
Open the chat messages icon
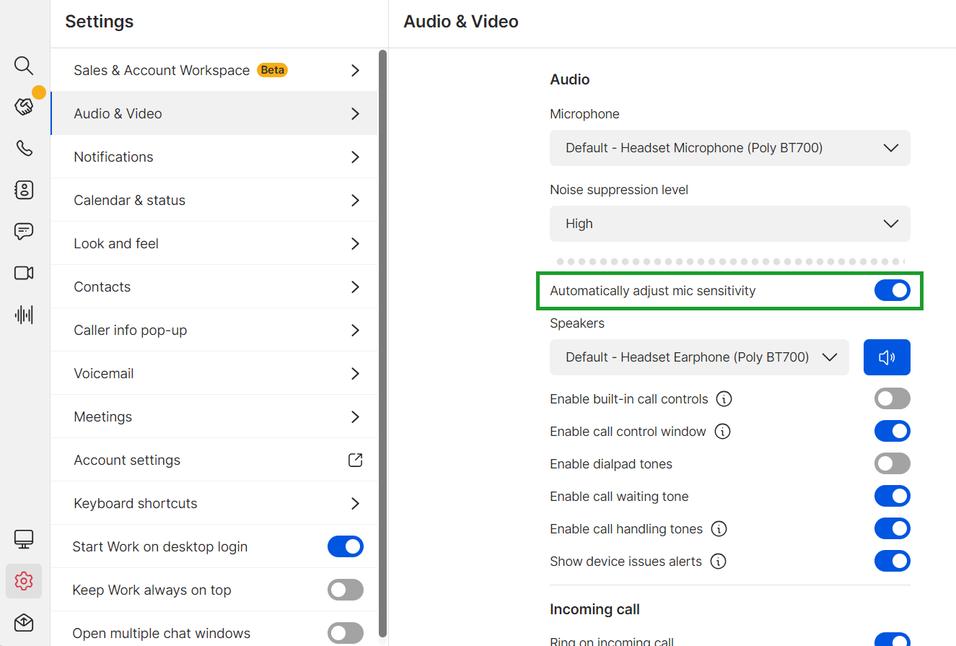click(x=24, y=232)
